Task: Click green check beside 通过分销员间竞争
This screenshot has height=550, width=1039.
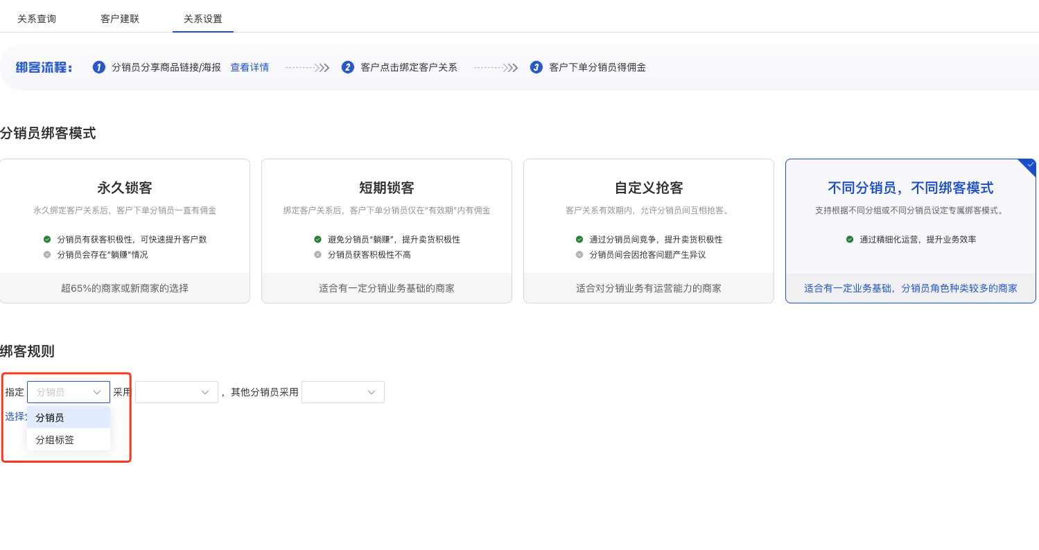Action: pyautogui.click(x=579, y=239)
